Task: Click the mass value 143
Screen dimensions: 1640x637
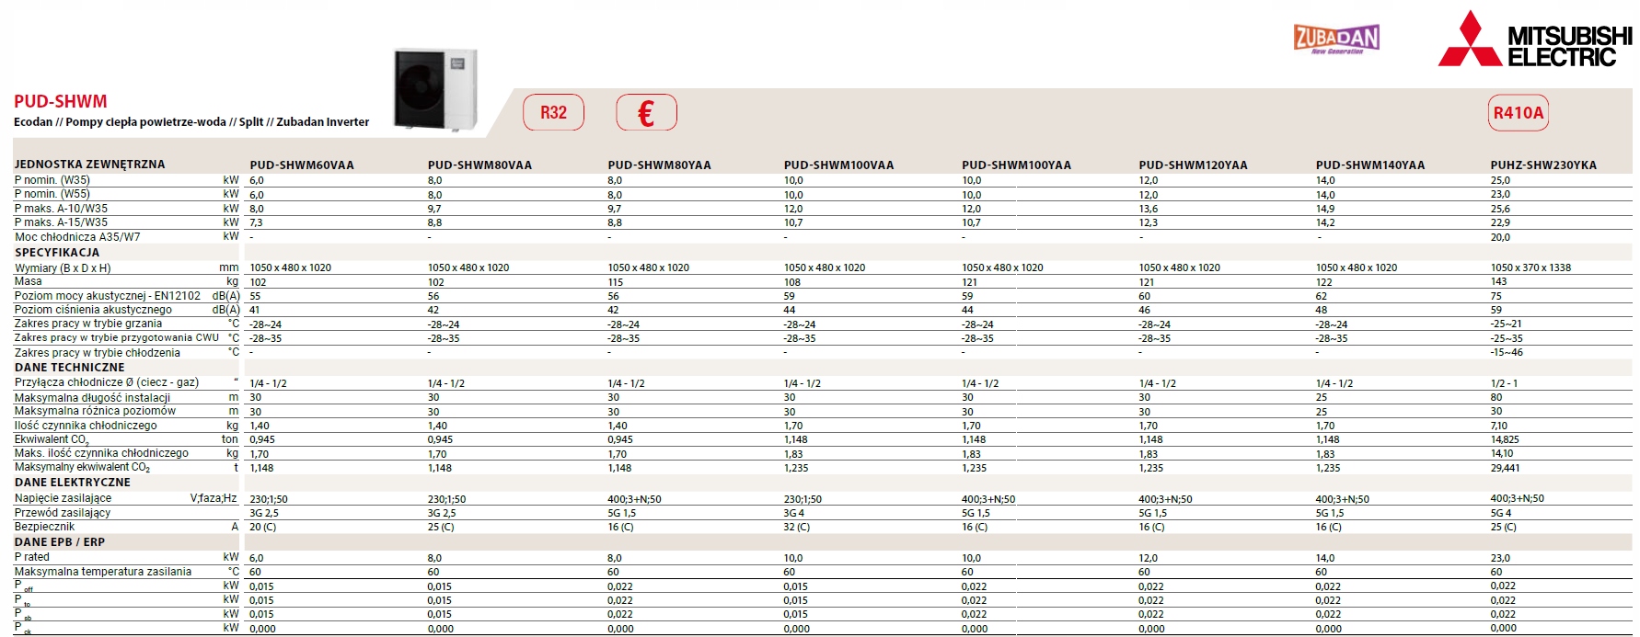Action: tap(1498, 281)
